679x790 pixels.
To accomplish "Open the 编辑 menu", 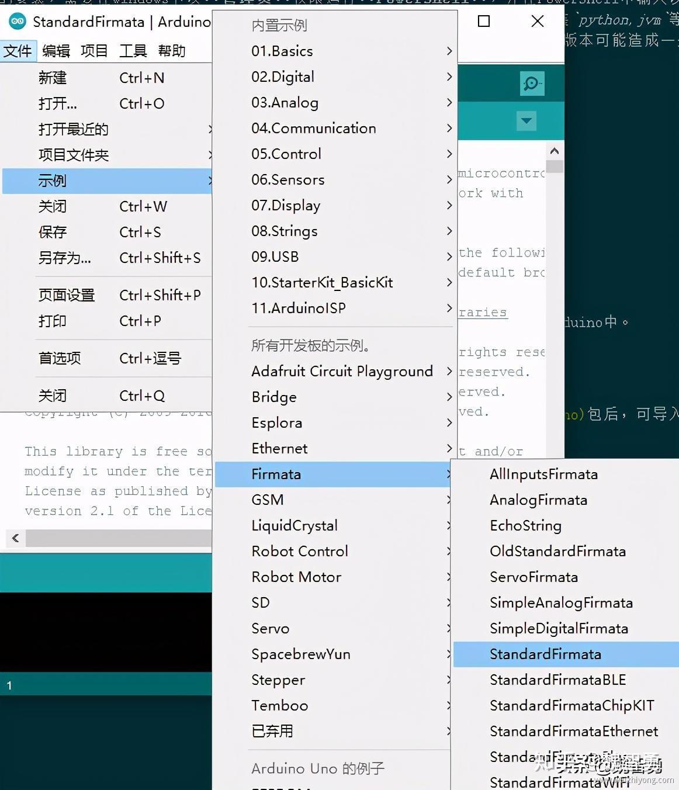I will 55,51.
